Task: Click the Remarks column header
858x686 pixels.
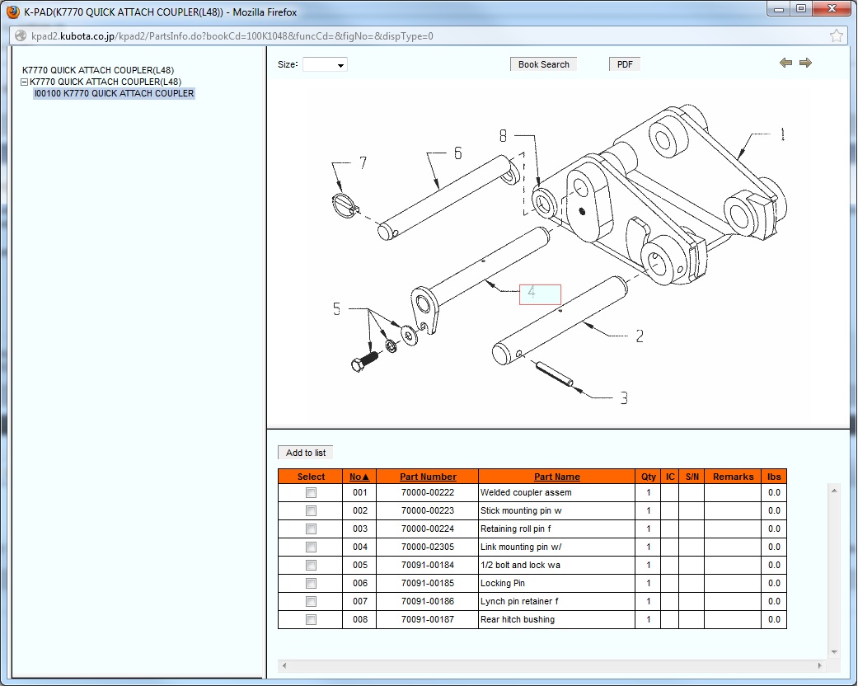Action: coord(733,477)
